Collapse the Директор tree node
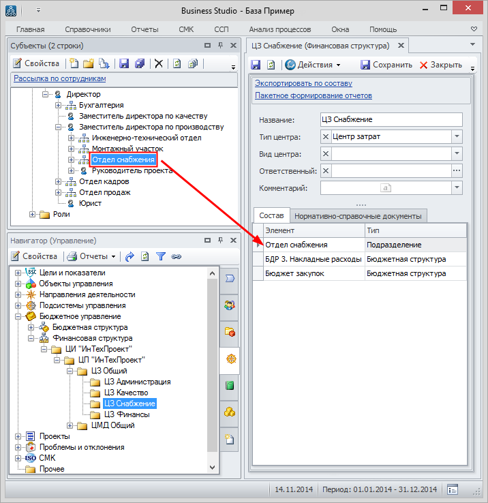The image size is (488, 503). [x=45, y=94]
